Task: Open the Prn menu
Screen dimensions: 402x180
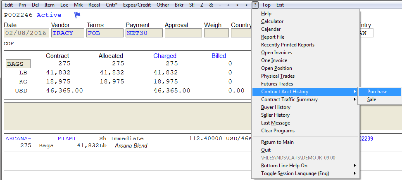Action: 22,5
